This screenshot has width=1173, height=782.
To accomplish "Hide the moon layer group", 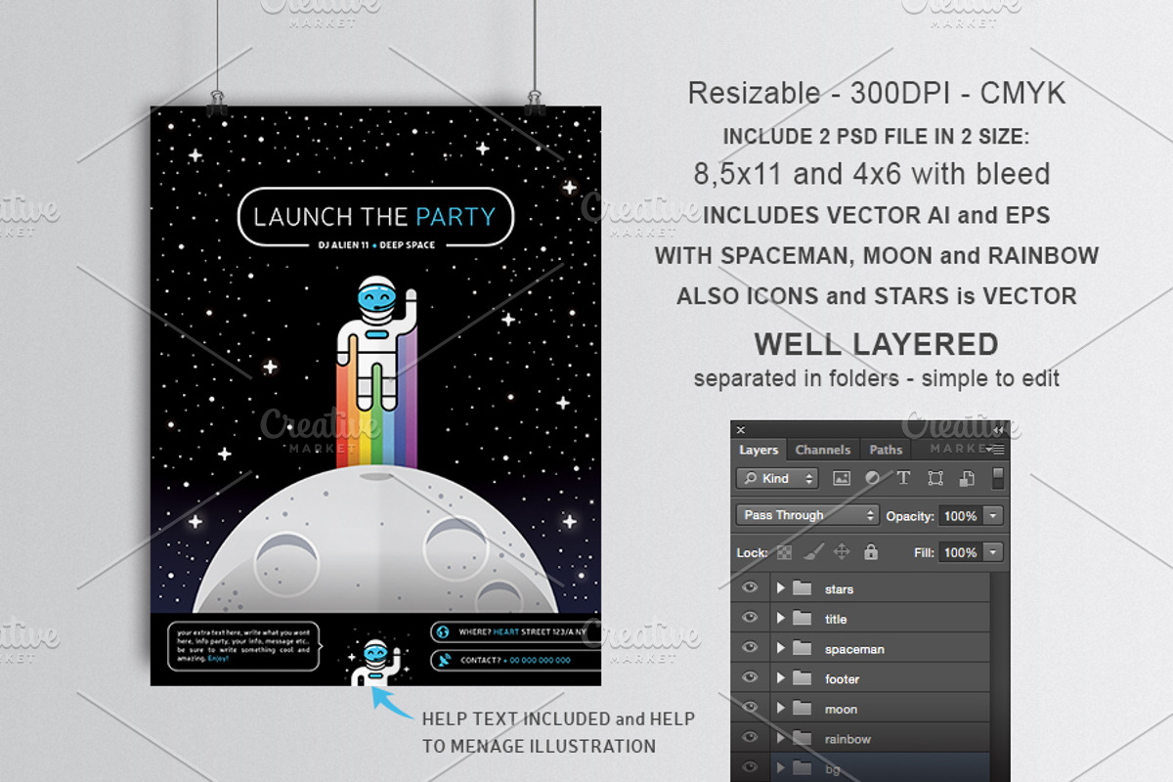I will click(x=750, y=709).
